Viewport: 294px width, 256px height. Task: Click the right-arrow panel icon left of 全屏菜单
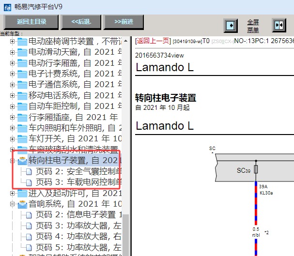click(x=231, y=25)
